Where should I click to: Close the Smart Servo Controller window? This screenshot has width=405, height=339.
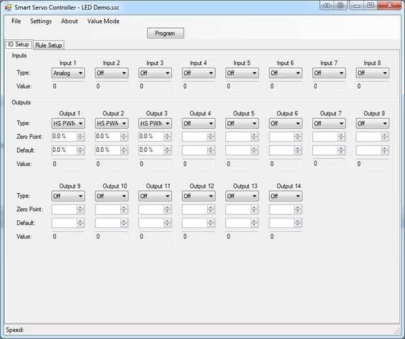[389, 5]
